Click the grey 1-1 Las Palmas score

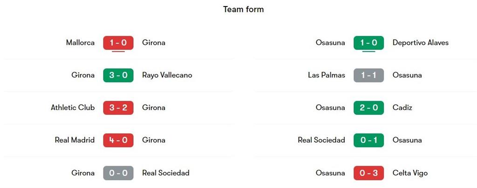point(368,75)
